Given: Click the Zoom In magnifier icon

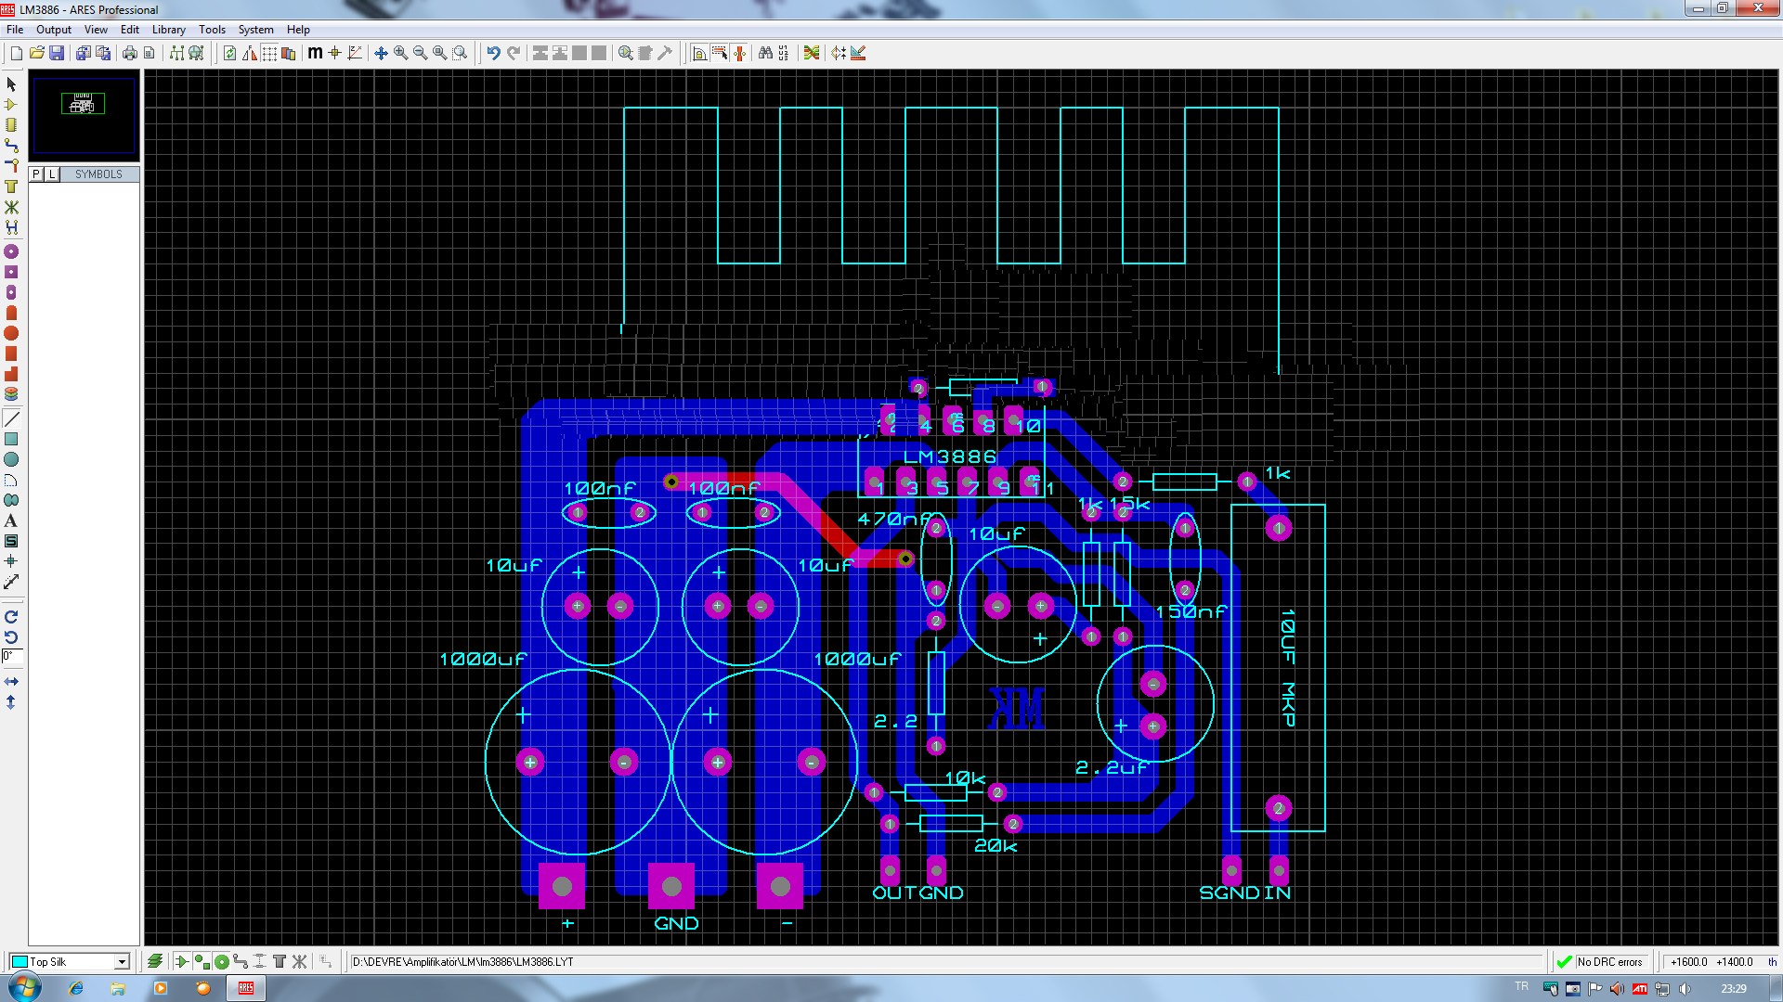Looking at the screenshot, I should click(x=400, y=53).
